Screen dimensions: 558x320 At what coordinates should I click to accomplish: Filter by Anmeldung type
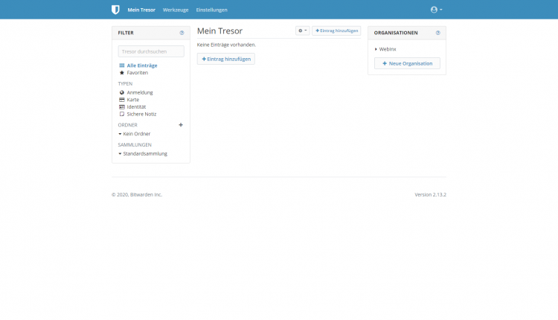point(139,92)
